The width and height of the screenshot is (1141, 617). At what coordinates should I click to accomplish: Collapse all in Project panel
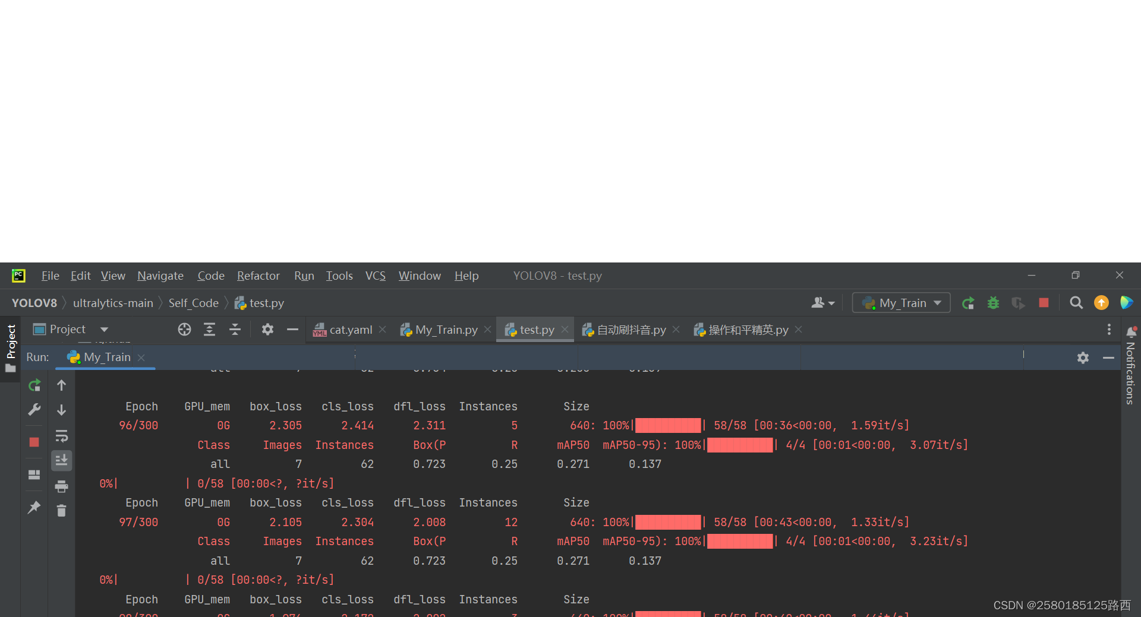coord(235,330)
